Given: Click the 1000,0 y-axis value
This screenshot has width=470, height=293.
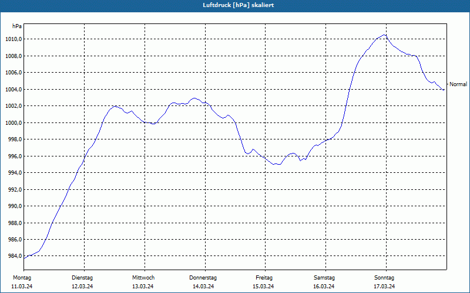Looking at the screenshot, I should (x=12, y=122).
